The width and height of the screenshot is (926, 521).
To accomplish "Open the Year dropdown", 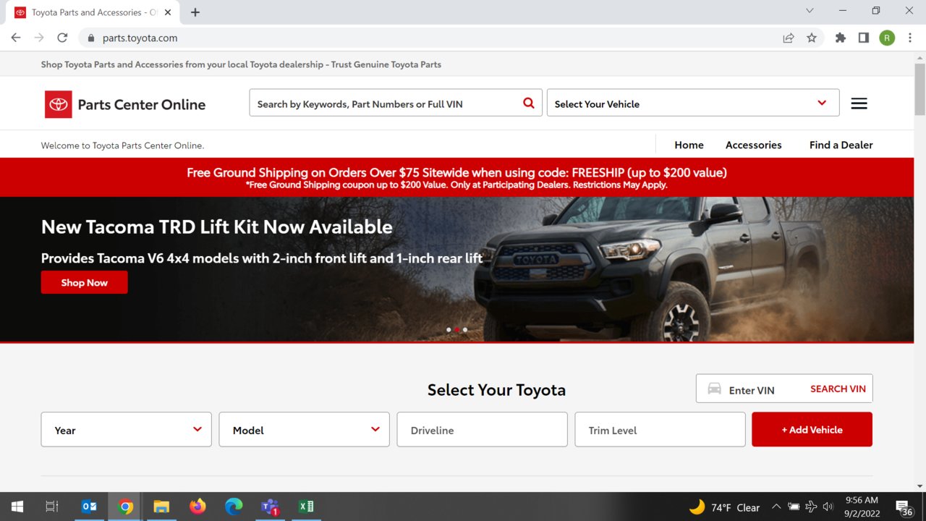I will coord(127,429).
